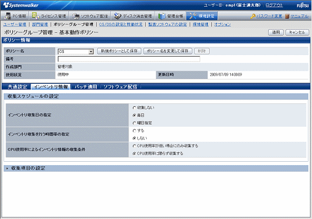The image size is (312, 219).
Task: Switch to the インベントリ情報 tab
Action: point(51,87)
